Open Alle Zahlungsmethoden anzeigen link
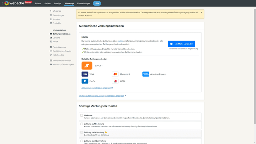Image resolution: width=256 pixels, height=144 pixels. pyautogui.click(x=96, y=88)
